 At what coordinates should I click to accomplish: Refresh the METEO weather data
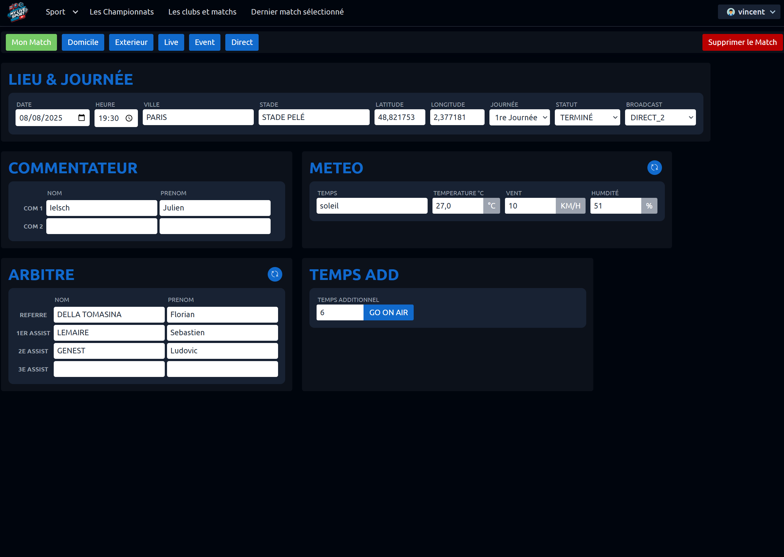pyautogui.click(x=654, y=168)
